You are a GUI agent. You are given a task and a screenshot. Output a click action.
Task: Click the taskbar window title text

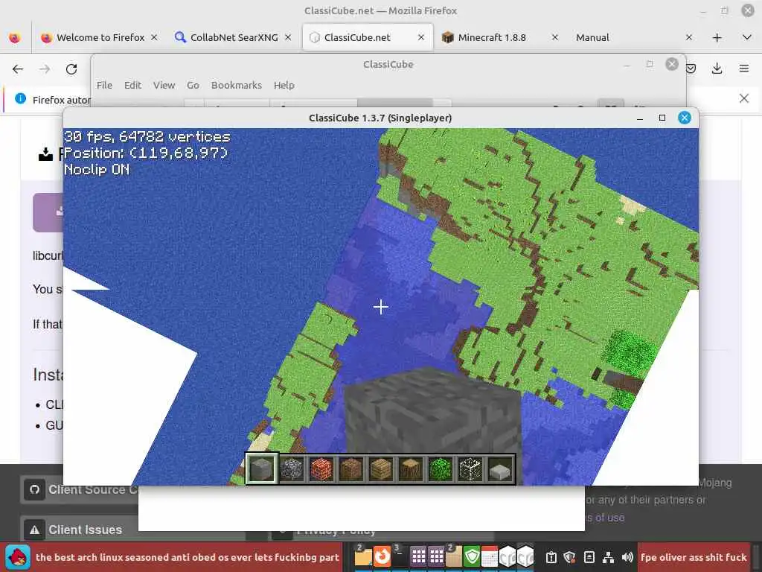[x=187, y=557]
